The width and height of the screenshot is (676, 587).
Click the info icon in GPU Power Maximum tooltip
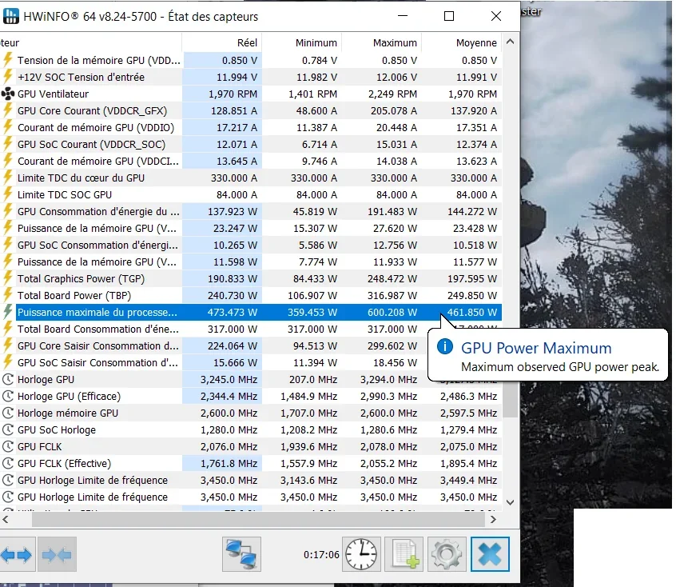pos(444,346)
